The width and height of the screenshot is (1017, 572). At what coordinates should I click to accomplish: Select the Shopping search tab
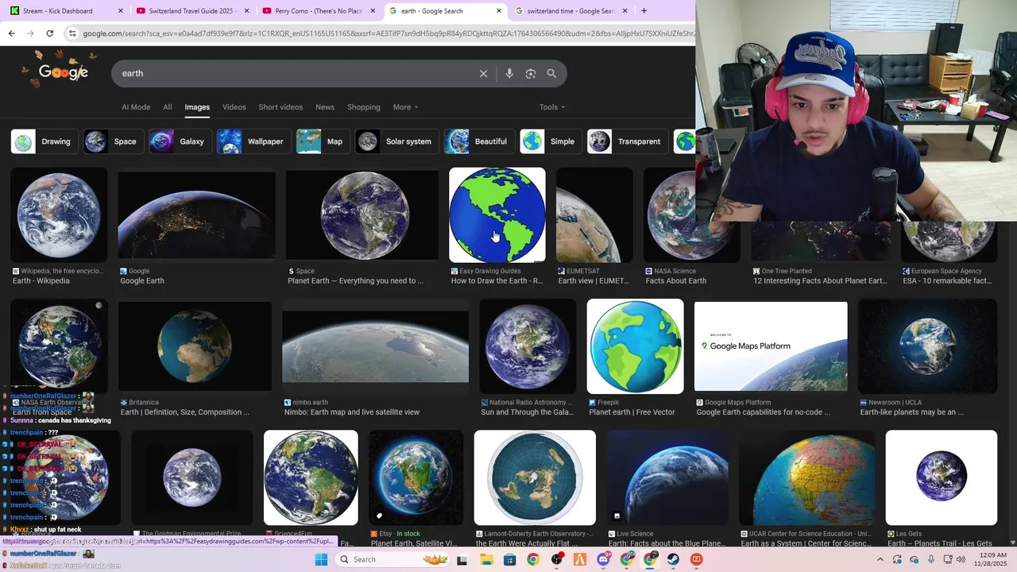coord(363,107)
